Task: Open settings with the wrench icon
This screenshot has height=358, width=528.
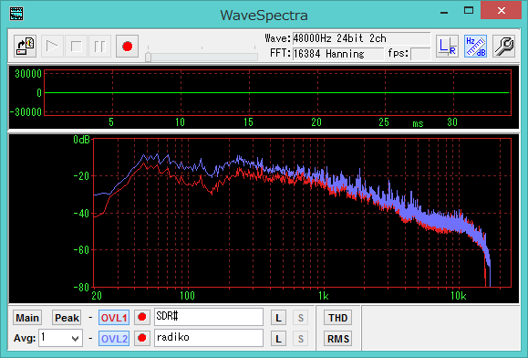Action: [x=503, y=47]
